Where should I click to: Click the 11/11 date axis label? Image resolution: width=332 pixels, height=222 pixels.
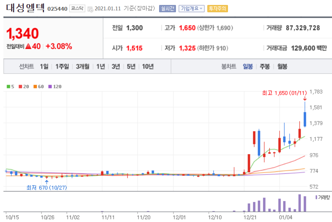[108, 217]
